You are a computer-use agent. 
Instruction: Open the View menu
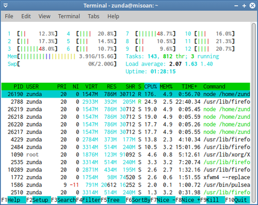tap(44, 17)
